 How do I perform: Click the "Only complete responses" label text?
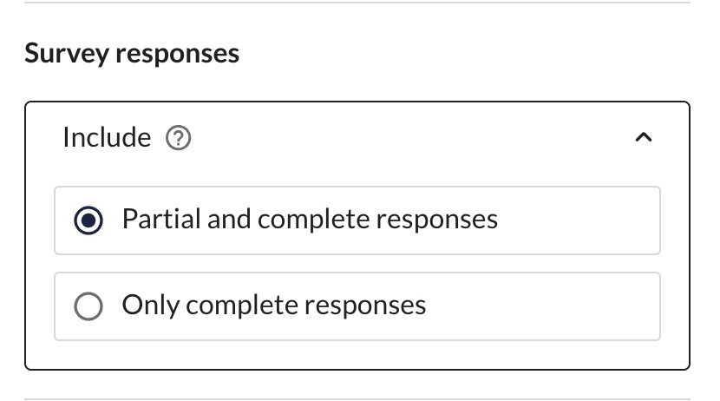[x=273, y=305]
